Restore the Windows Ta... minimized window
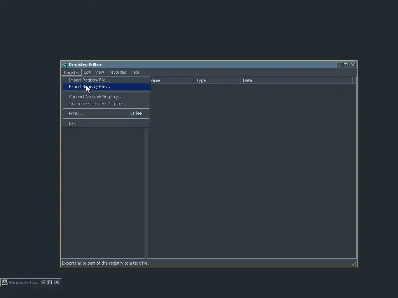This screenshot has width=398, height=298. click(43, 282)
